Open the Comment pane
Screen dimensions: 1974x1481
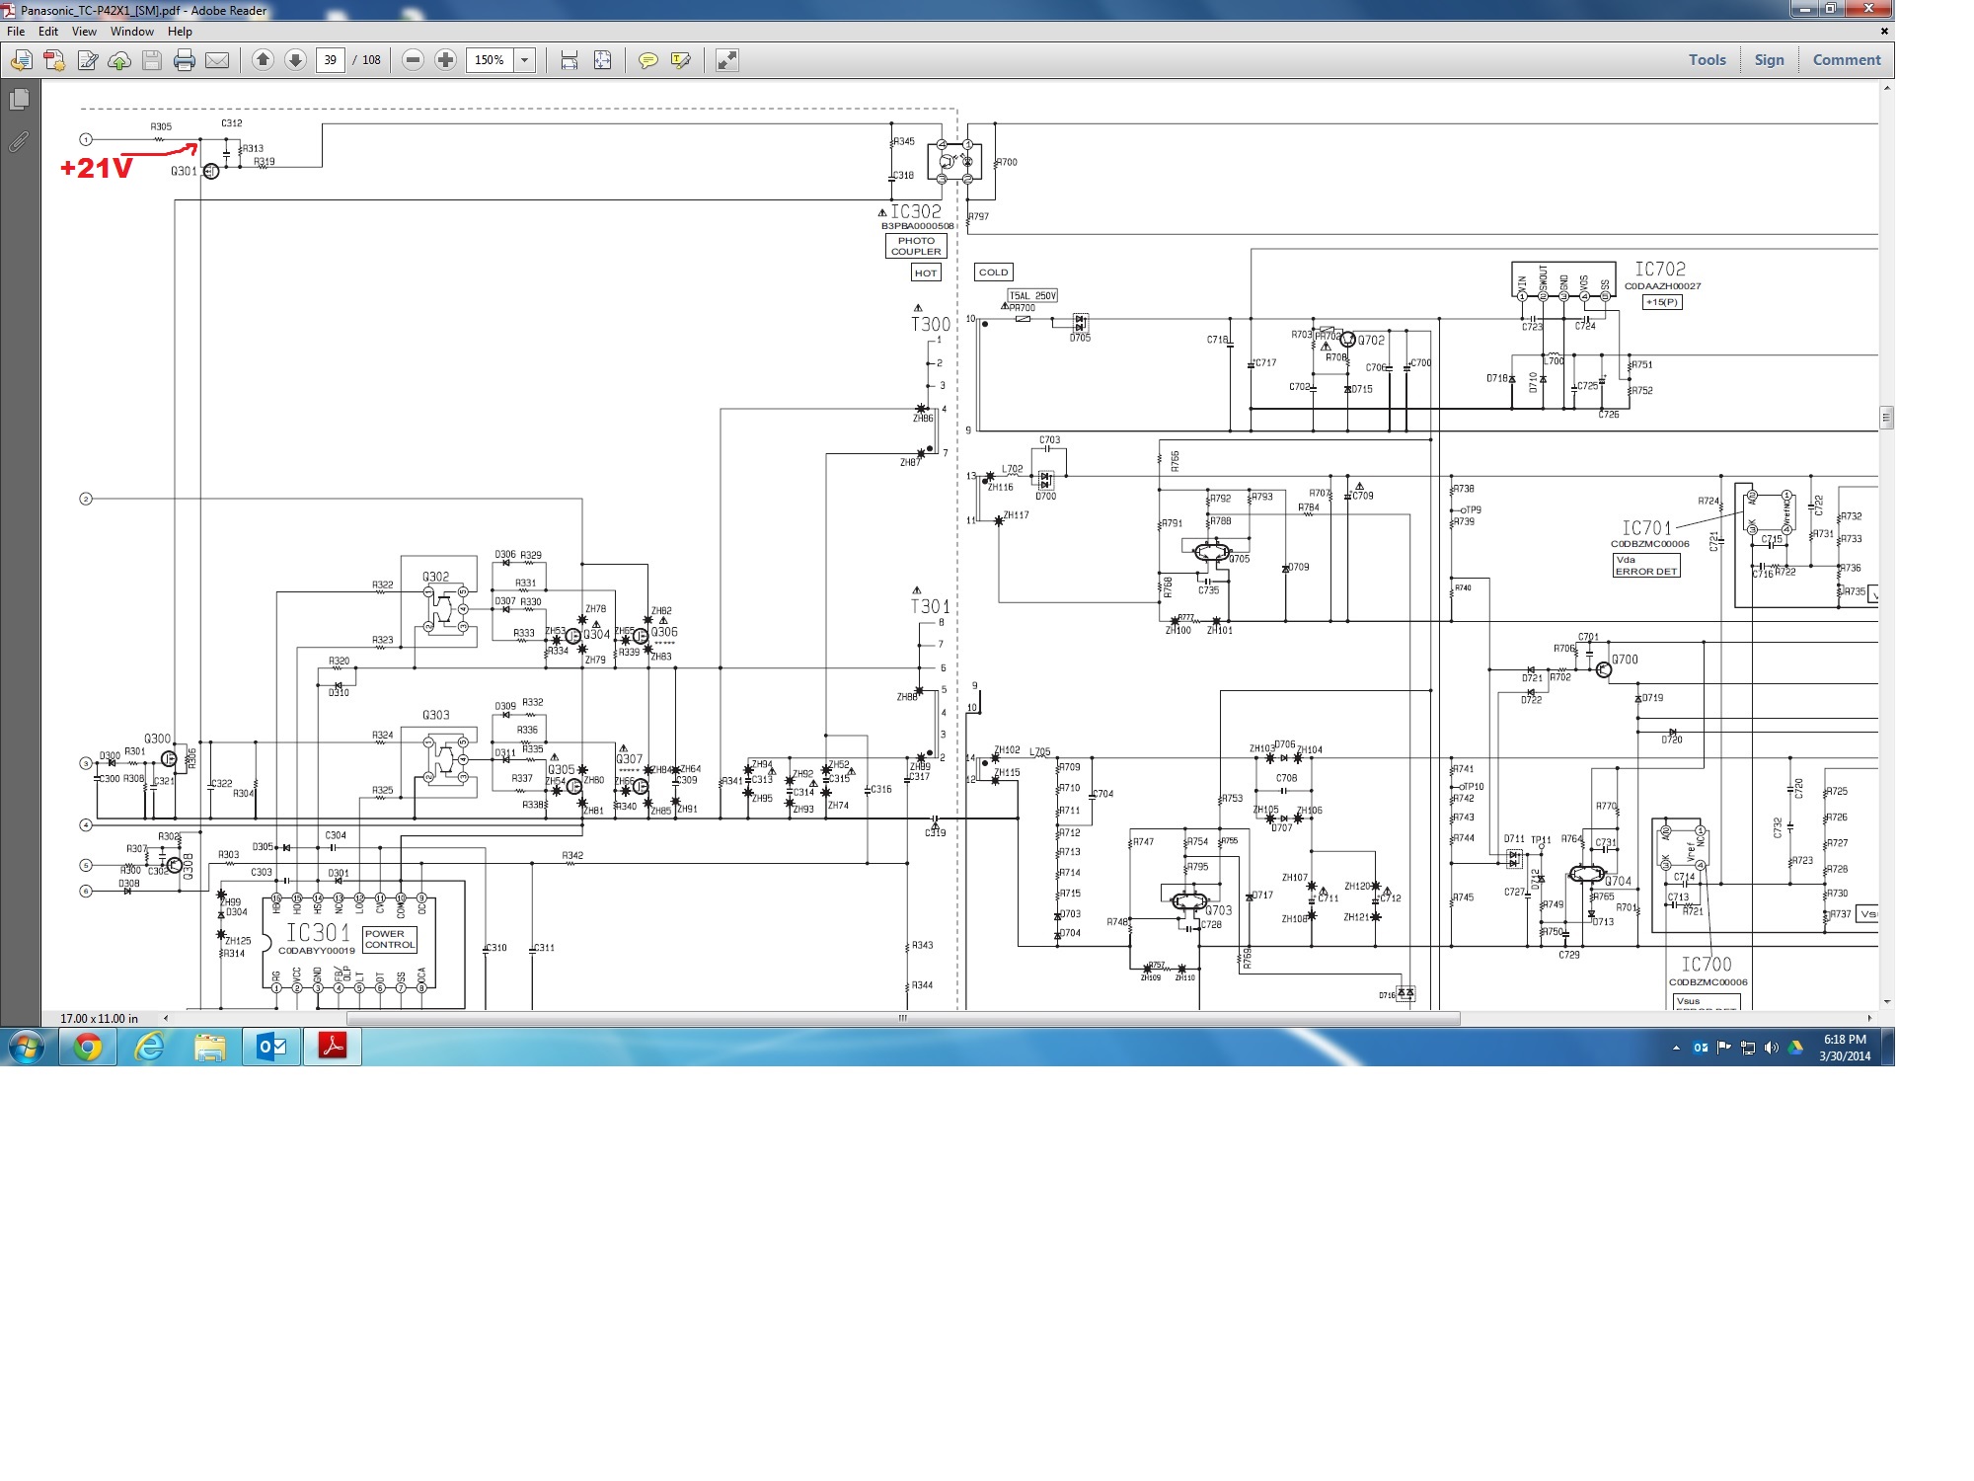click(x=1846, y=60)
